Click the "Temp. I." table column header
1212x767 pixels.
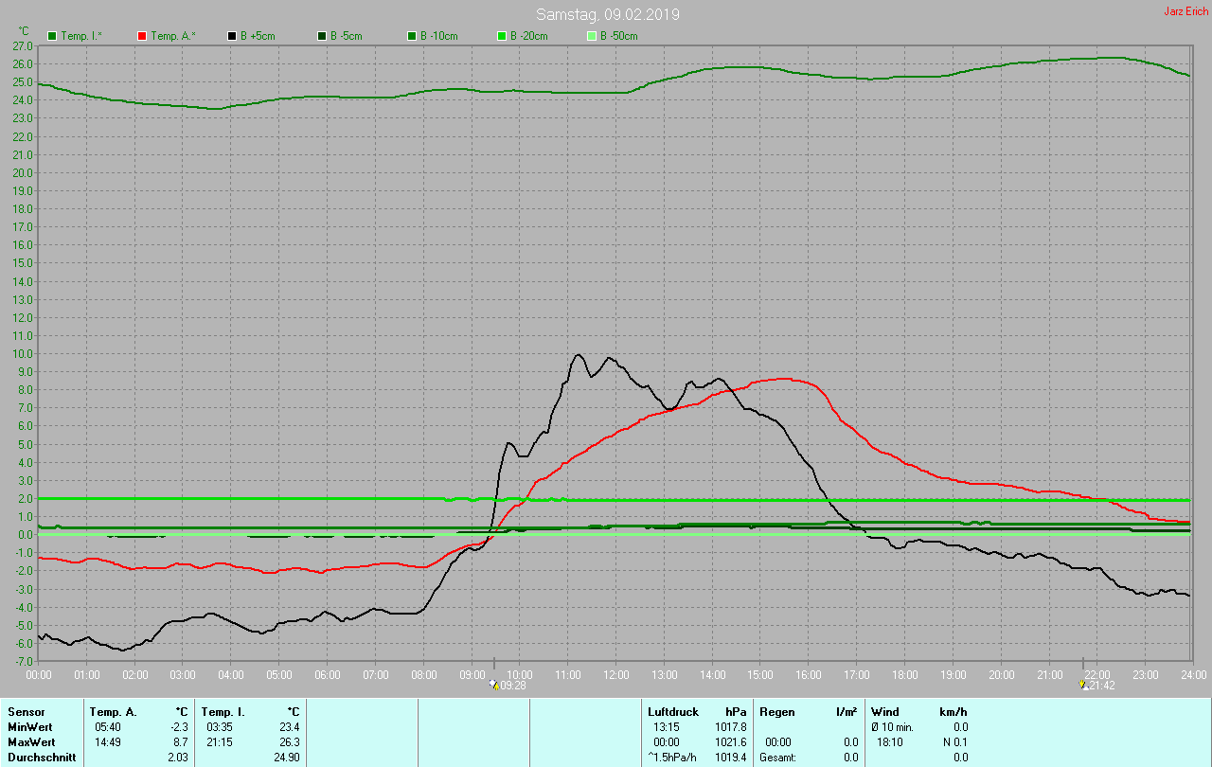(x=223, y=712)
